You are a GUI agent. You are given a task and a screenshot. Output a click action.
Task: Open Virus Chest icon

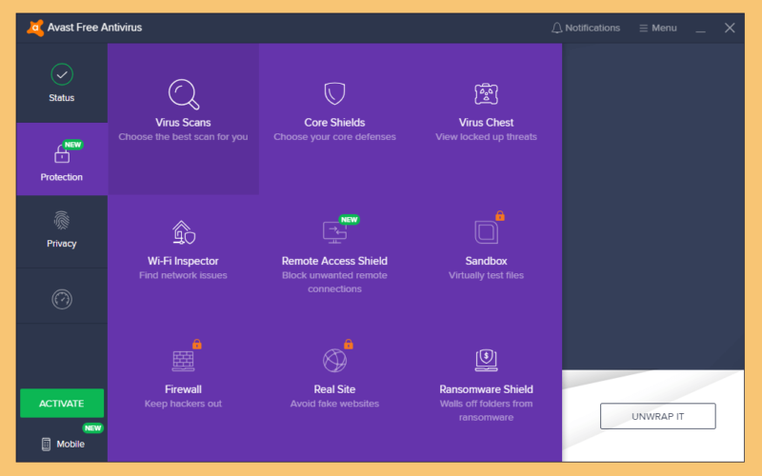(x=486, y=93)
